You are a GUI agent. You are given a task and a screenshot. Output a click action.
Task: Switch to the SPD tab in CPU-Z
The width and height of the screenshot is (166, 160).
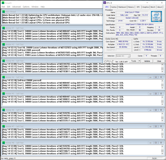[138, 7]
